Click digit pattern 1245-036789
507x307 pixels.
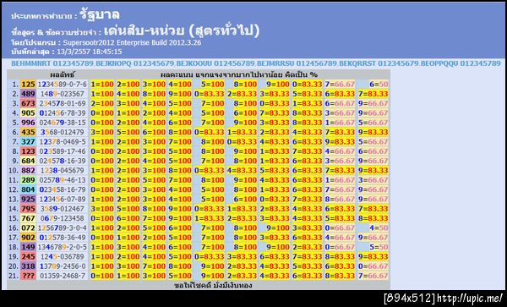63,256
